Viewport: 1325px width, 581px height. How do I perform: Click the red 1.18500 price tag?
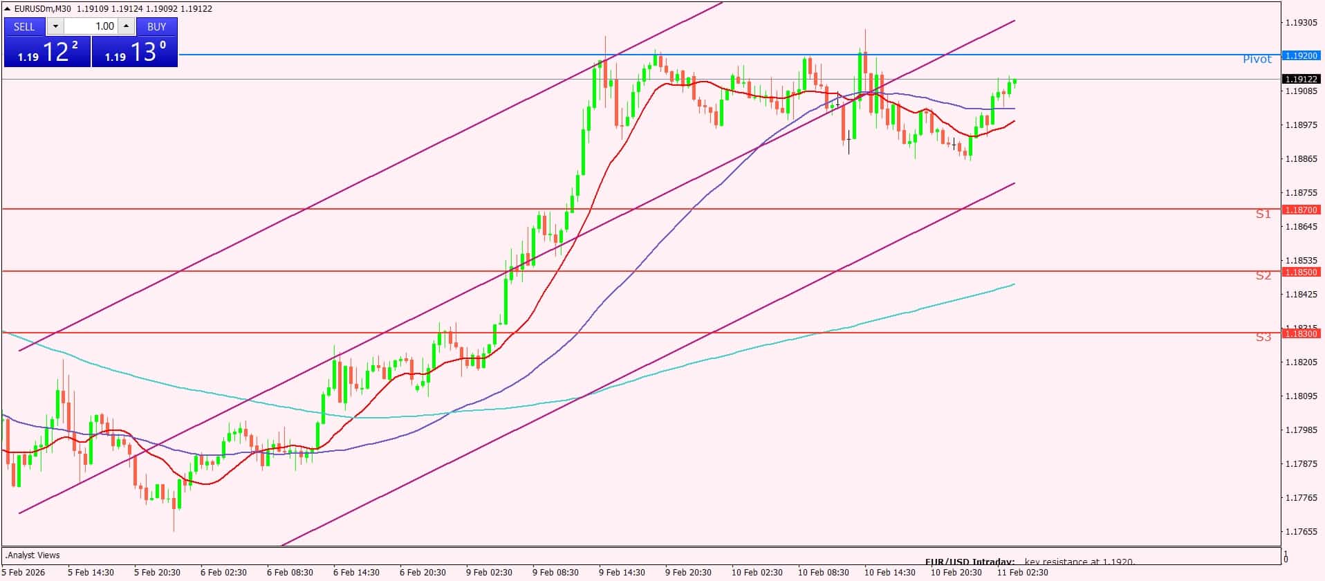point(1301,272)
